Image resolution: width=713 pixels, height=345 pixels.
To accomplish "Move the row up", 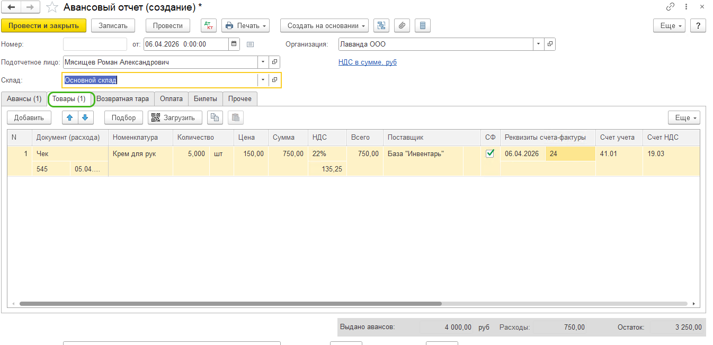I will click(70, 117).
